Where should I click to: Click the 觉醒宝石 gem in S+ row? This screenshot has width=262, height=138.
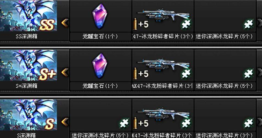click(100, 66)
